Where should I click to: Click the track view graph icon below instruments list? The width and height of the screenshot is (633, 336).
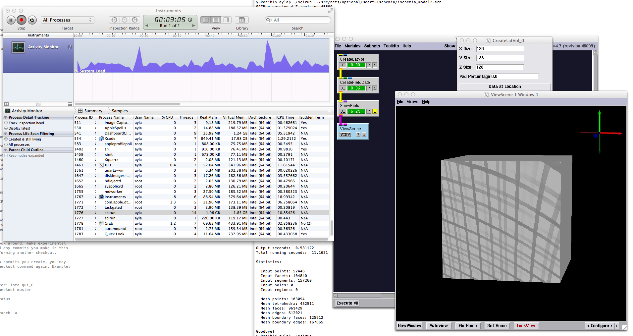pyautogui.click(x=6, y=104)
